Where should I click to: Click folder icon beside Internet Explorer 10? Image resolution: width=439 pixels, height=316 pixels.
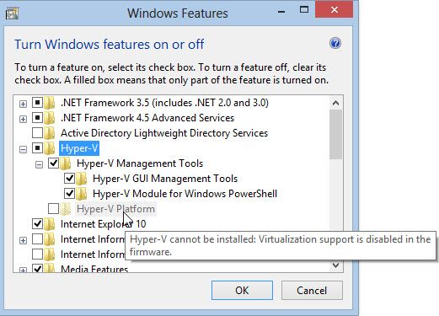50,224
